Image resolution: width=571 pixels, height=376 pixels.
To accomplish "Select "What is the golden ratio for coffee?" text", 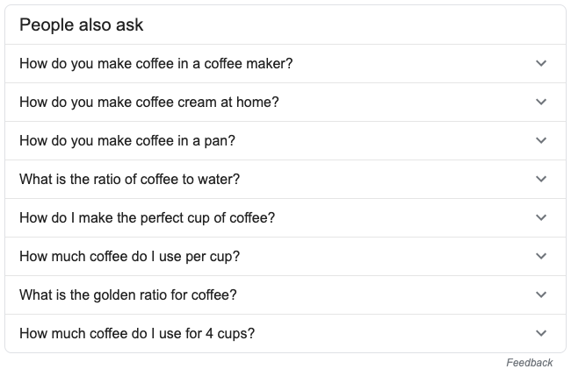I will (x=128, y=295).
